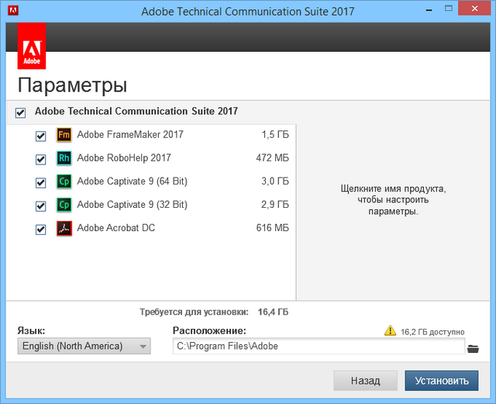Open the English (North America) language dropdown
This screenshot has width=496, height=404.
pos(84,347)
